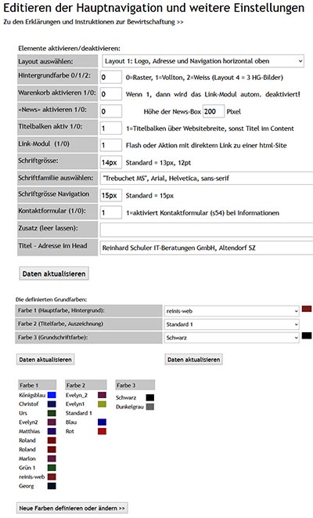This screenshot has height=518, width=313.
Task: Click the empty Zusatz field
Action: point(207,230)
